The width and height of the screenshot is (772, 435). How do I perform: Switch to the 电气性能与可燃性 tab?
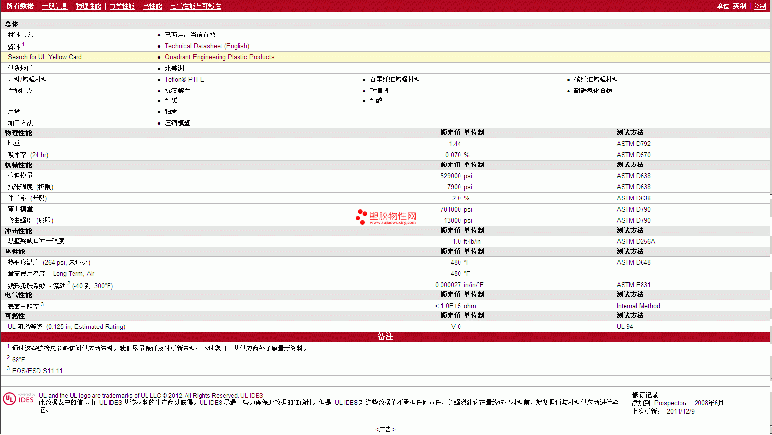[x=196, y=6]
